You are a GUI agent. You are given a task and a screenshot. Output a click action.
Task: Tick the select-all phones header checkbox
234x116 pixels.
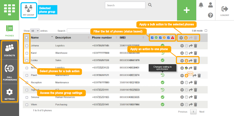click(27, 38)
